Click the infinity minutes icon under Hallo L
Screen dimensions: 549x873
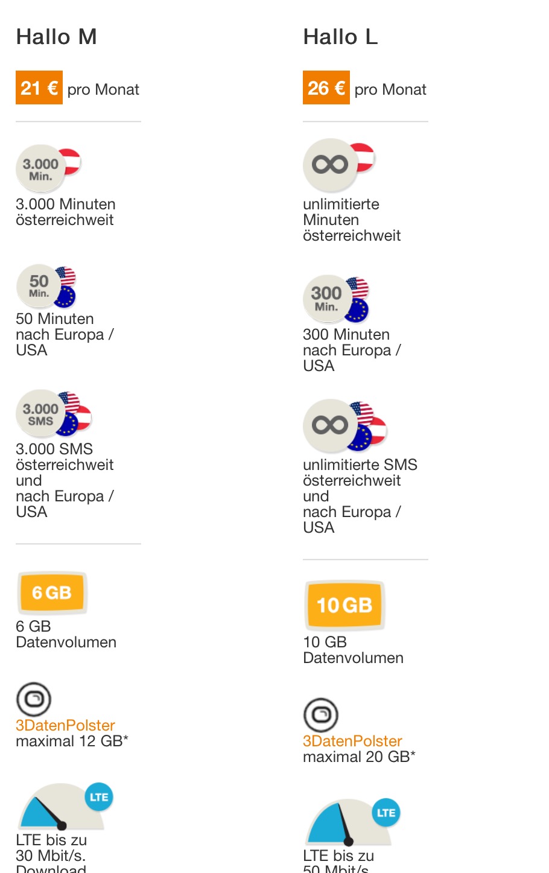(339, 165)
